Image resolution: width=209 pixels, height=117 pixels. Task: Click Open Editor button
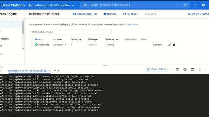(156, 69)
